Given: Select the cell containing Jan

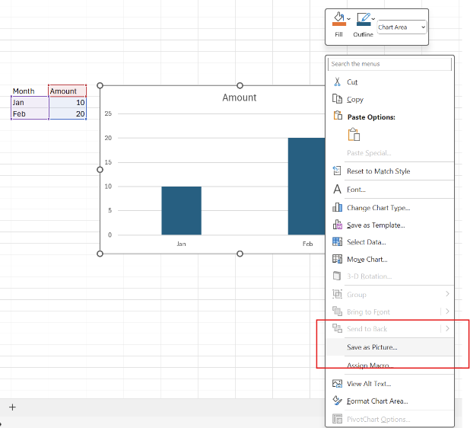Looking at the screenshot, I should [x=30, y=102].
